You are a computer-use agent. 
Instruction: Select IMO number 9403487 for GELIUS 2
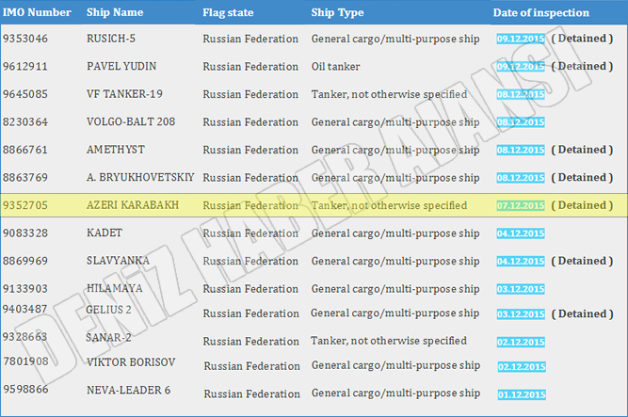pyautogui.click(x=28, y=309)
